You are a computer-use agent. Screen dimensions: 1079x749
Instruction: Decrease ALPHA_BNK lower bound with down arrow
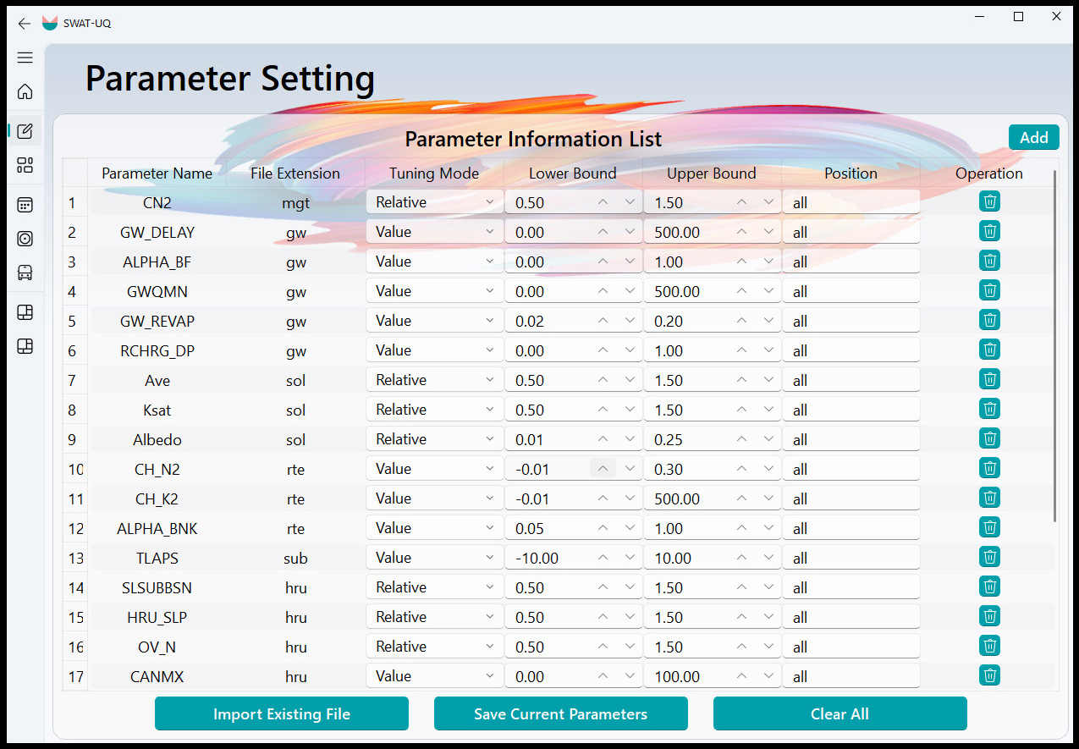[630, 528]
